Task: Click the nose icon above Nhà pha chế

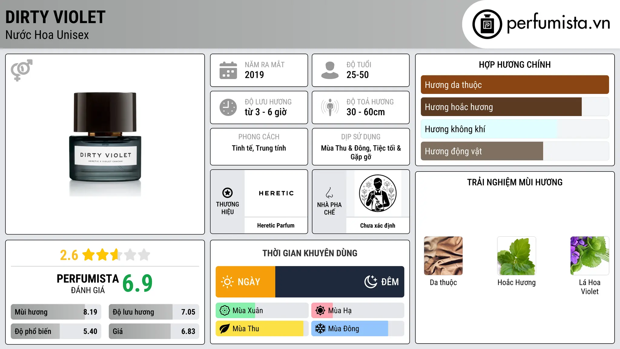Action: click(329, 193)
